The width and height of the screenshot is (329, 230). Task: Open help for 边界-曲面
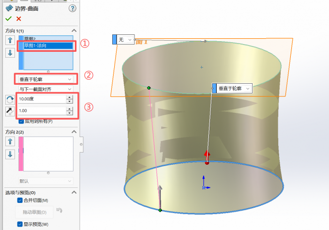(73, 8)
